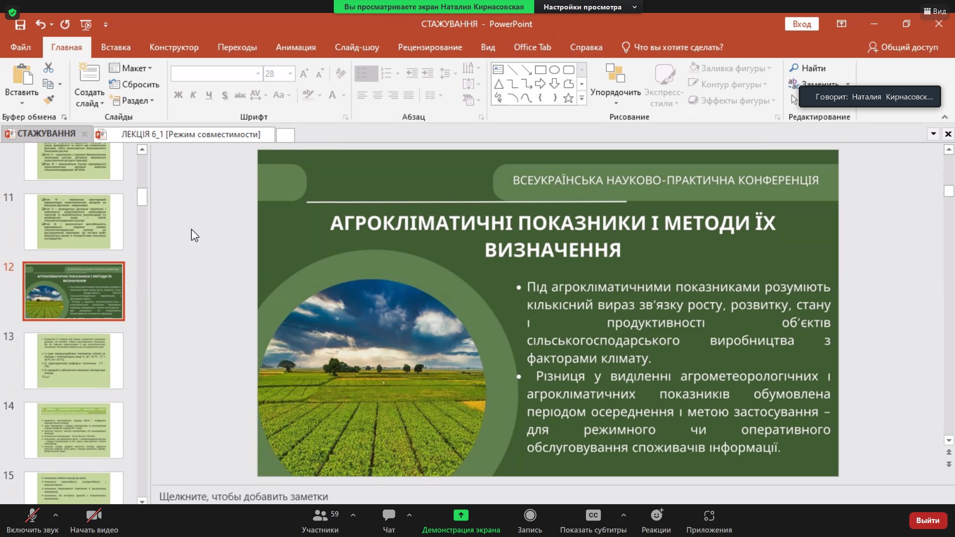The height and width of the screenshot is (537, 955).
Task: Click the slide panel vertical scrollbar thumb
Action: tap(142, 197)
